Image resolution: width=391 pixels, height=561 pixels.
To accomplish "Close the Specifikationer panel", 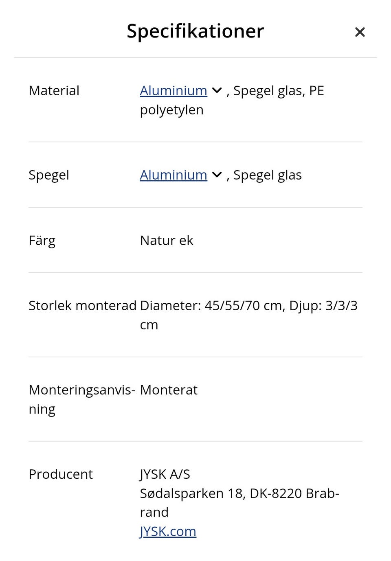I will coord(360,32).
